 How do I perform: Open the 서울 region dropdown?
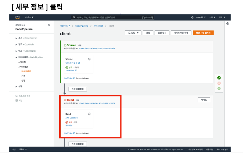[x=212, y=17]
